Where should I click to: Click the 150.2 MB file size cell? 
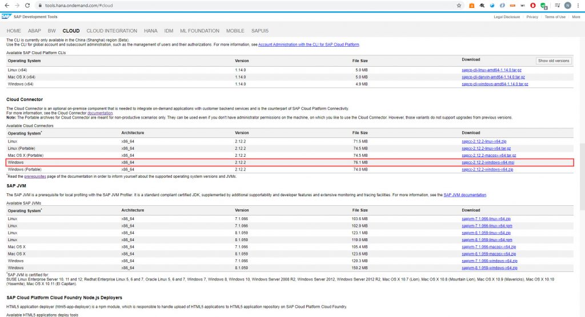tap(359, 268)
